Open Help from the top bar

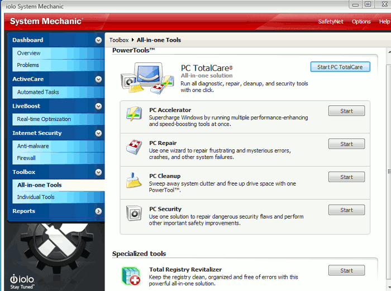pyautogui.click(x=384, y=22)
